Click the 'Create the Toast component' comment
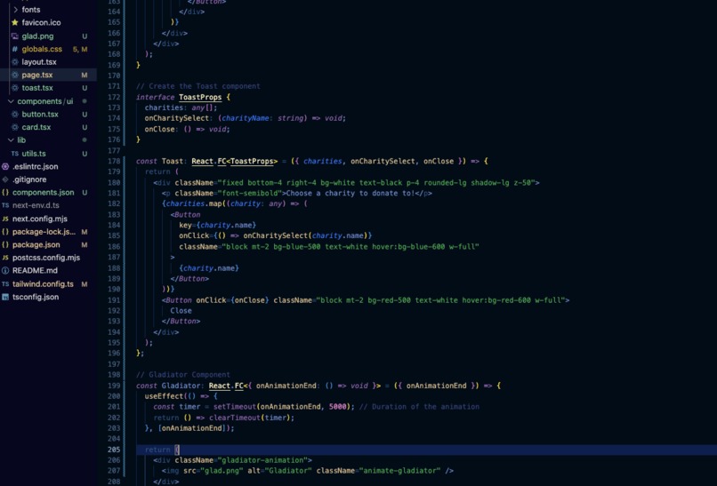The height and width of the screenshot is (486, 717). click(x=198, y=86)
